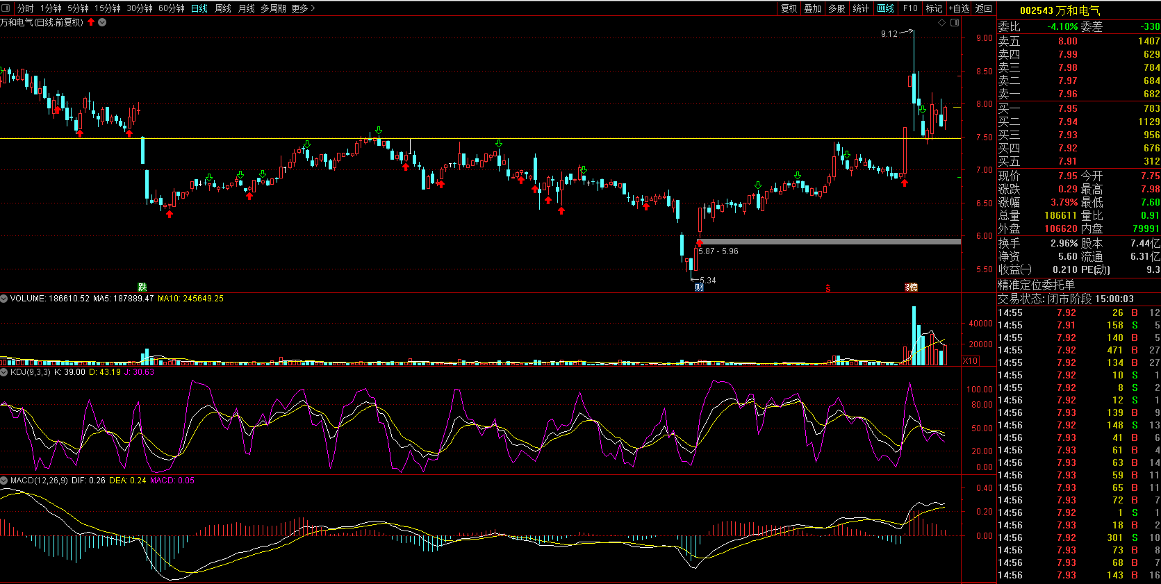Click the 卖一 ask price 7.96
The width and height of the screenshot is (1161, 584).
pos(1067,94)
